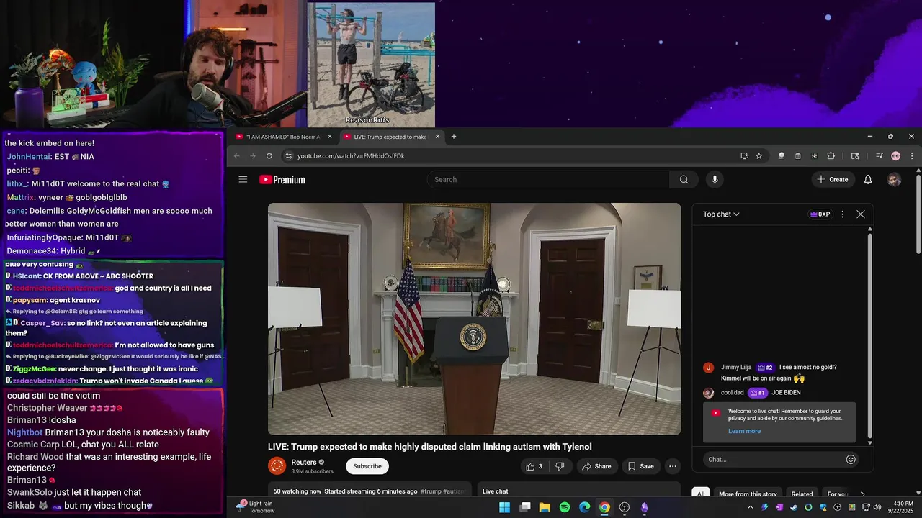Open File Explorer from the taskbar

(x=545, y=507)
